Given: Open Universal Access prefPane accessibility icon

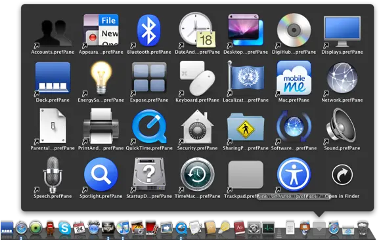Looking at the screenshot, I should point(294,174).
